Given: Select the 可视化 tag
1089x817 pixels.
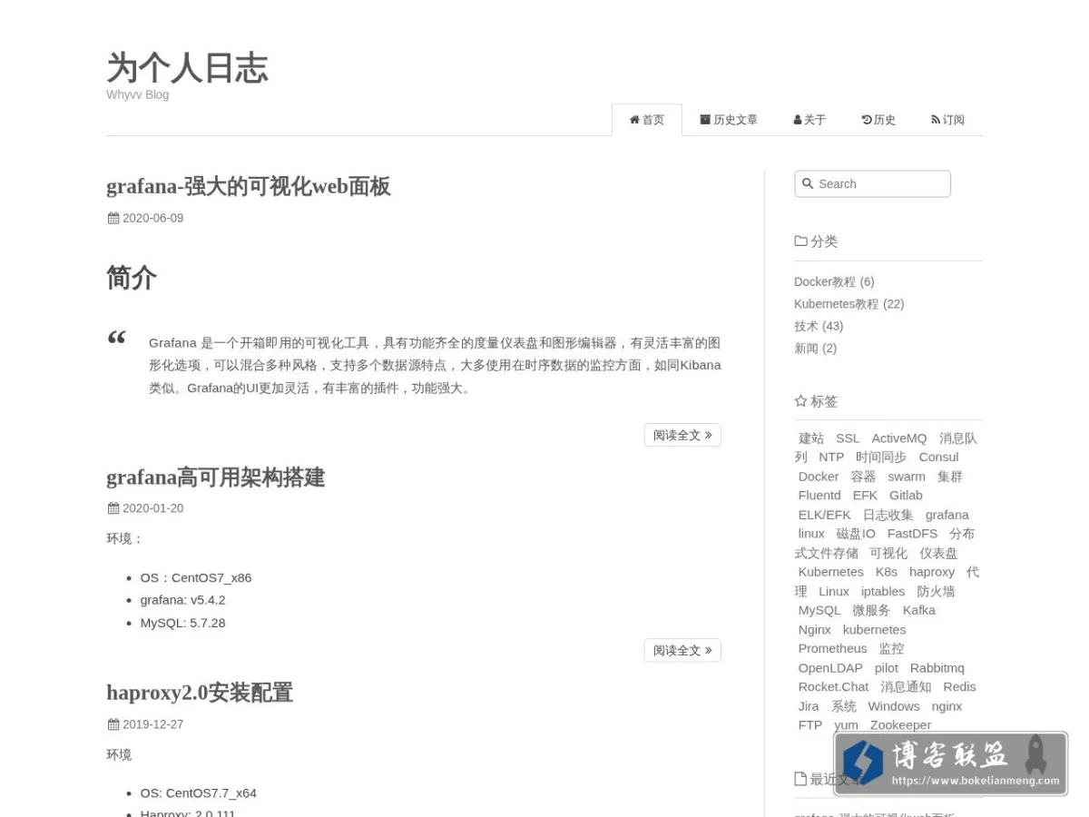Looking at the screenshot, I should point(888,553).
